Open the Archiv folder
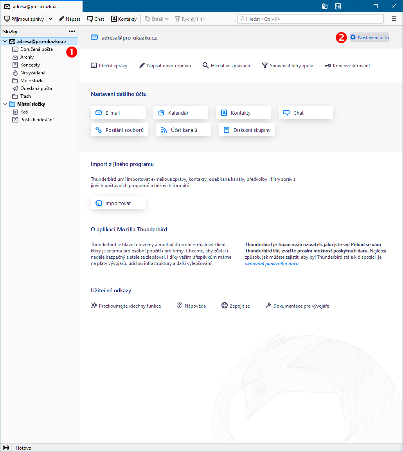403x452 pixels. click(x=23, y=57)
